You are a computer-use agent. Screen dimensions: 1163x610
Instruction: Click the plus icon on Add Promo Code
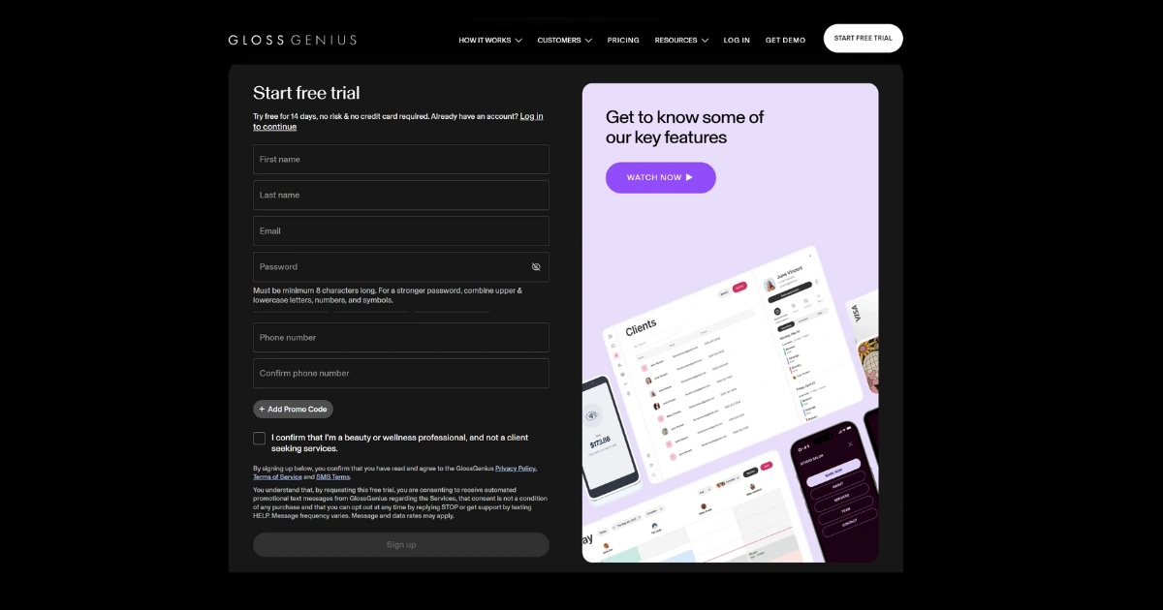[x=262, y=410]
